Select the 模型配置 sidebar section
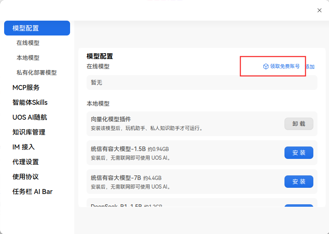The image size is (329, 234). click(37, 28)
